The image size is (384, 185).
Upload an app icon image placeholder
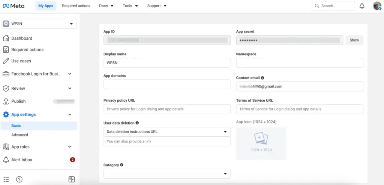coord(261,144)
